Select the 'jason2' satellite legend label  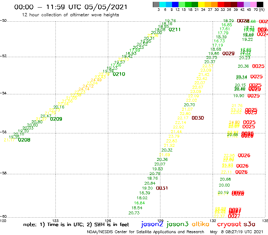point(152,224)
